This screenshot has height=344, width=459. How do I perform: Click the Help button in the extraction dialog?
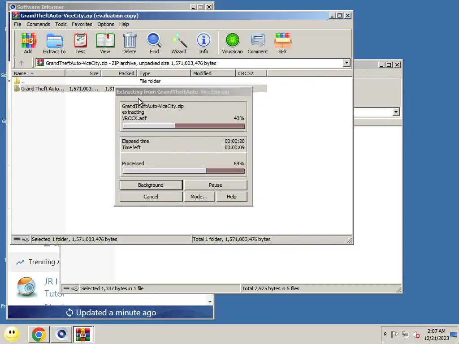pos(232,197)
